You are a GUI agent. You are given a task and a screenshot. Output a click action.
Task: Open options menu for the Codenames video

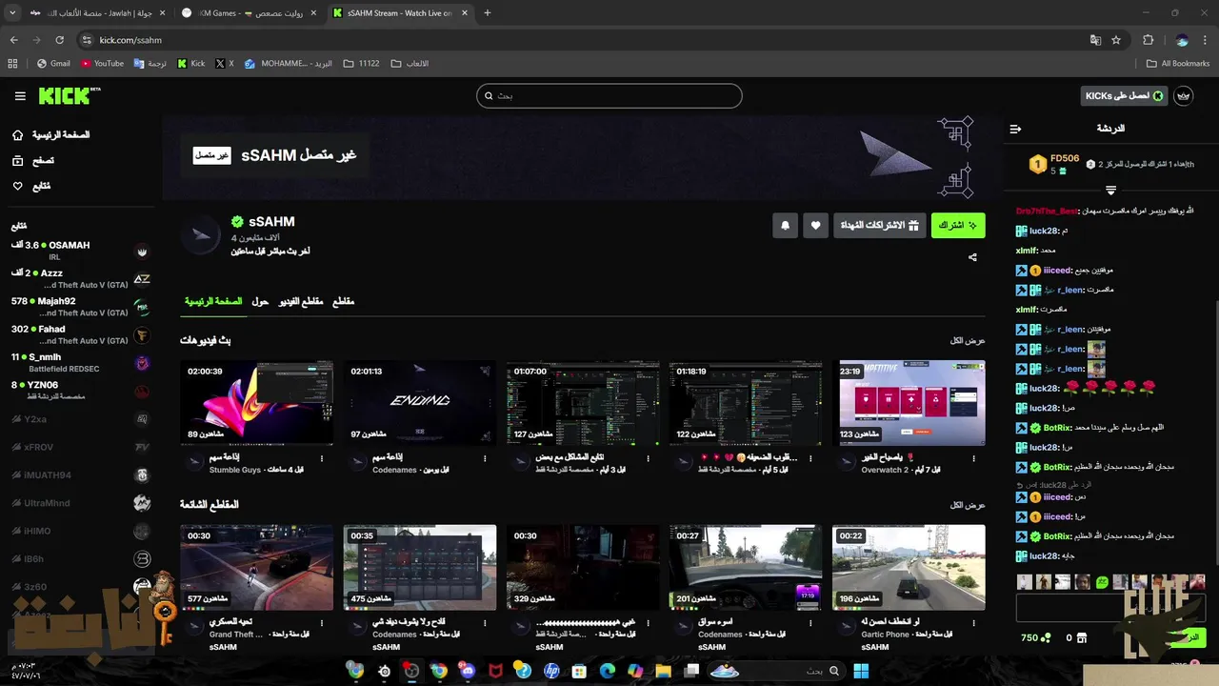click(485, 458)
